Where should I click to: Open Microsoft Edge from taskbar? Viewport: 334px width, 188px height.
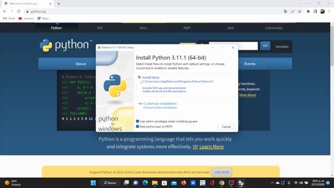click(x=145, y=183)
